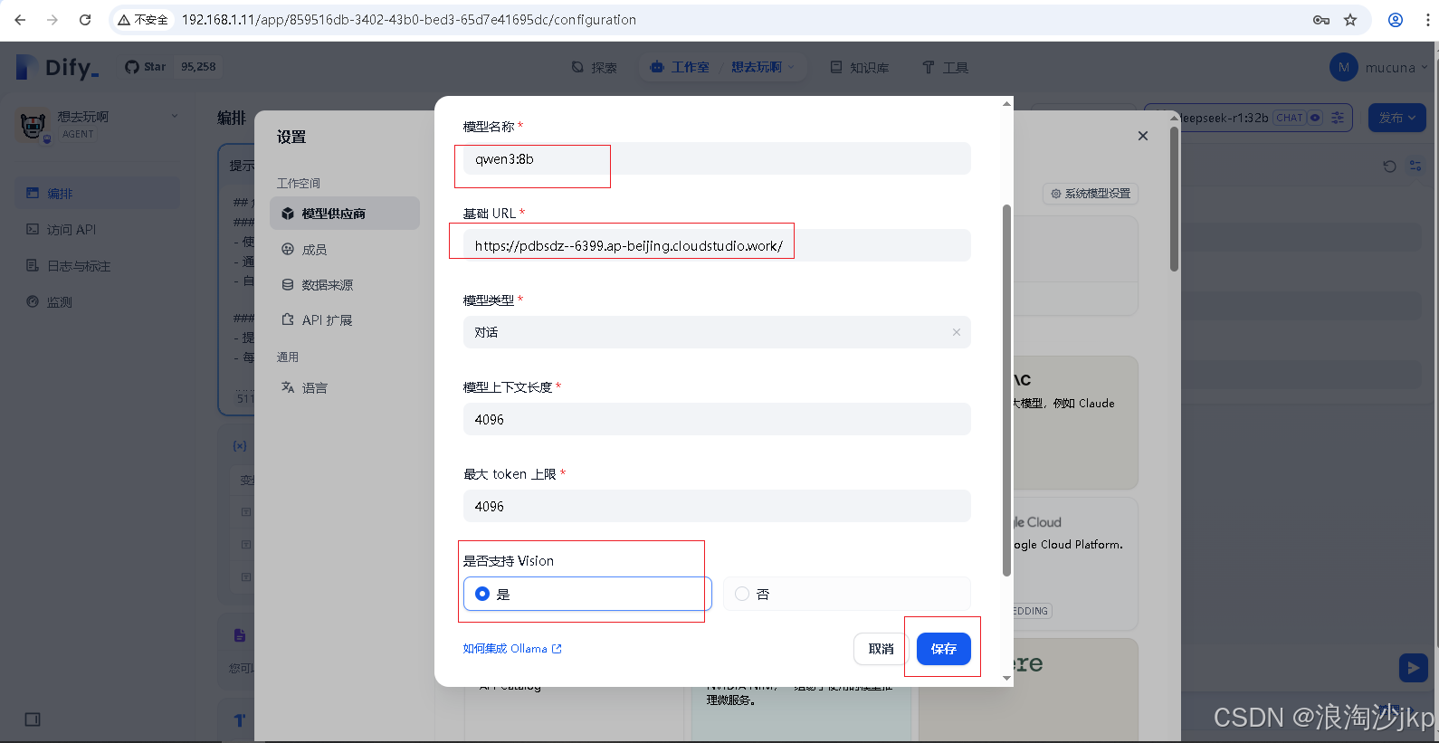Open the 工具 tab
The width and height of the screenshot is (1439, 743).
point(945,67)
